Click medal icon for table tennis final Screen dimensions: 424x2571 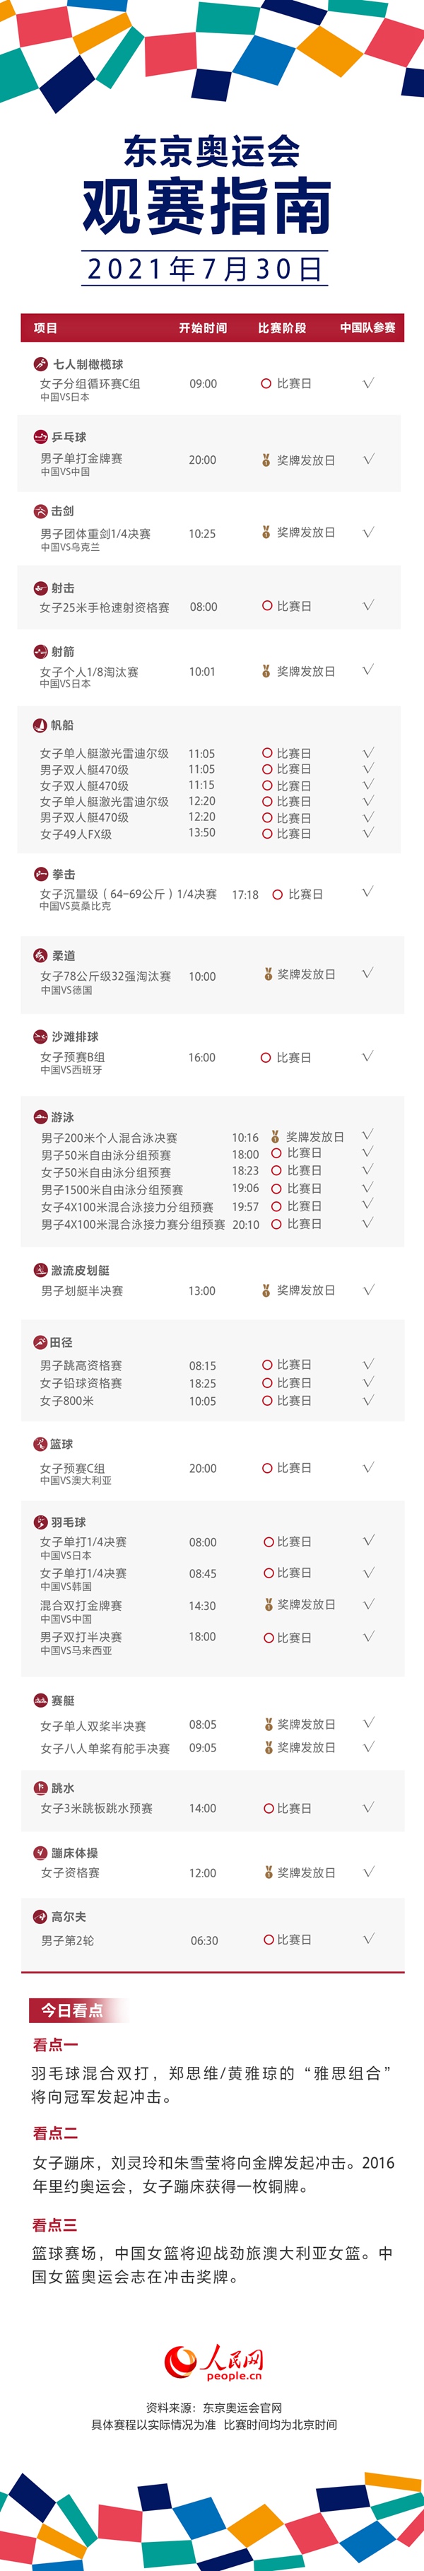click(266, 460)
